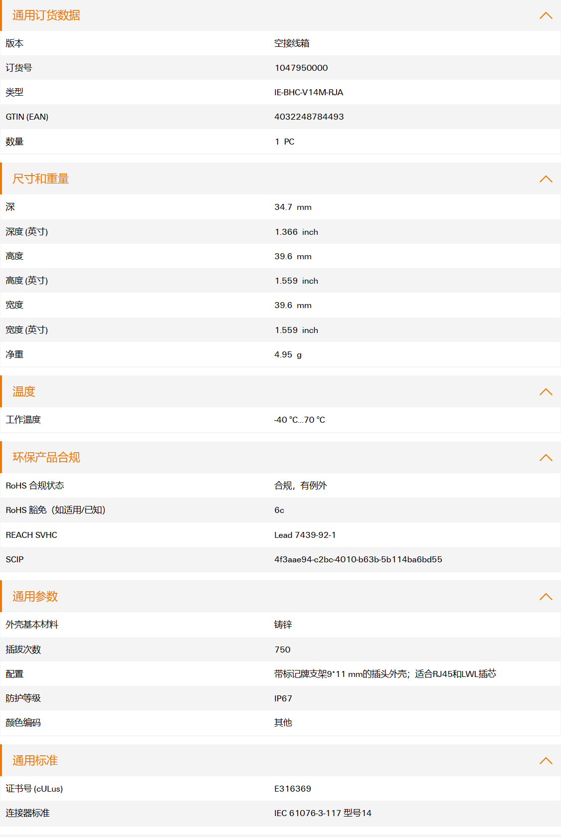
Task: Click the 订货号 row label
Action: tap(19, 68)
